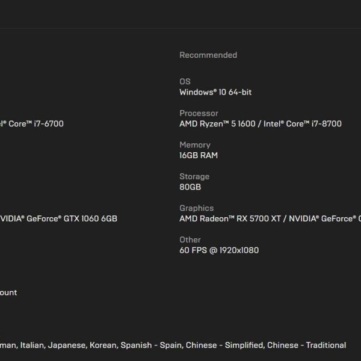Click the Processor label in Recommended column
This screenshot has width=361, height=361.
tap(199, 113)
